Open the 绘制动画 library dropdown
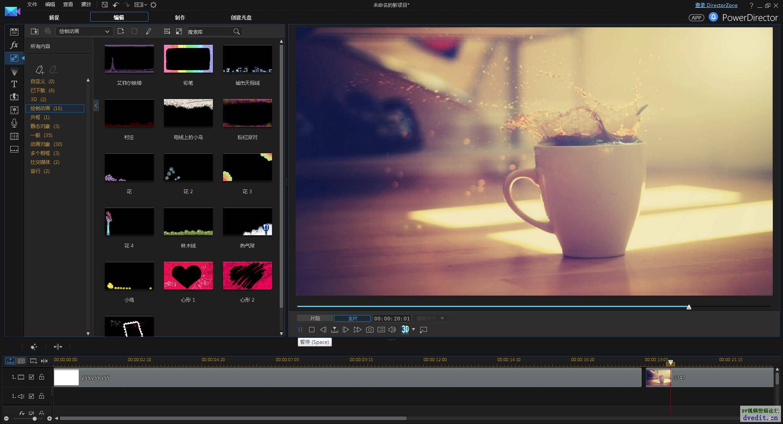 [x=84, y=31]
